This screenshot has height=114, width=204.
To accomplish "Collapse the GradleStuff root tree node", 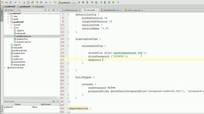I will 5,13.
